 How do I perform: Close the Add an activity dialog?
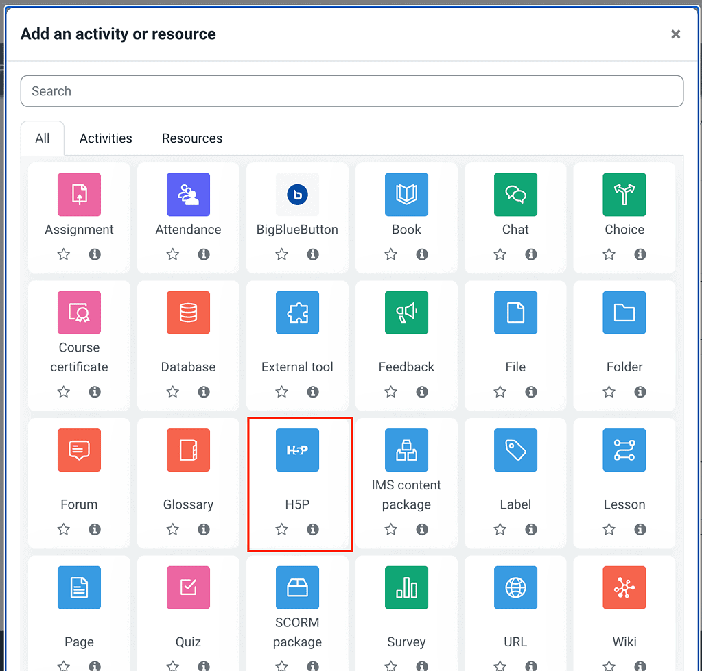[676, 34]
